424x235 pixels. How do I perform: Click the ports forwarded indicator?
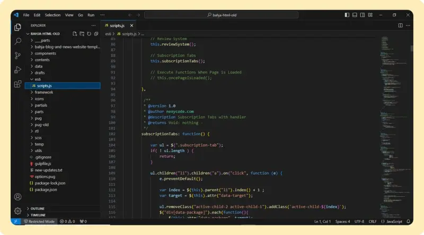83,221
